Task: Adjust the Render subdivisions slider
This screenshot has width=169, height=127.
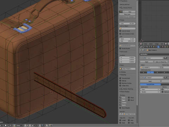Action: tap(150, 92)
